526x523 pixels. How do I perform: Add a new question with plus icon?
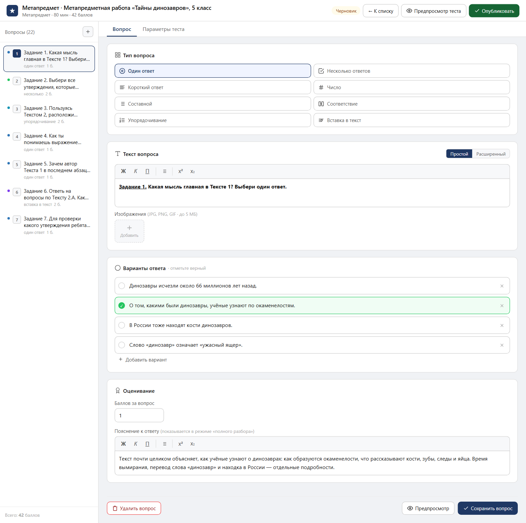coord(88,32)
